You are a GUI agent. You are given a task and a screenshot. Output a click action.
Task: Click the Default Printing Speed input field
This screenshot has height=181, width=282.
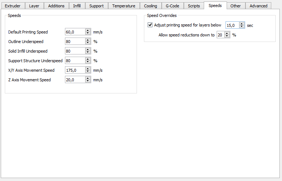coord(75,32)
